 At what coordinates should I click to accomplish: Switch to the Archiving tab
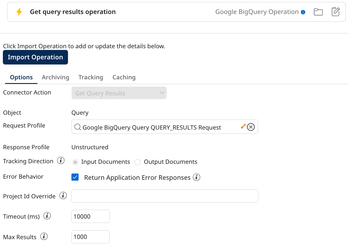[x=55, y=77]
